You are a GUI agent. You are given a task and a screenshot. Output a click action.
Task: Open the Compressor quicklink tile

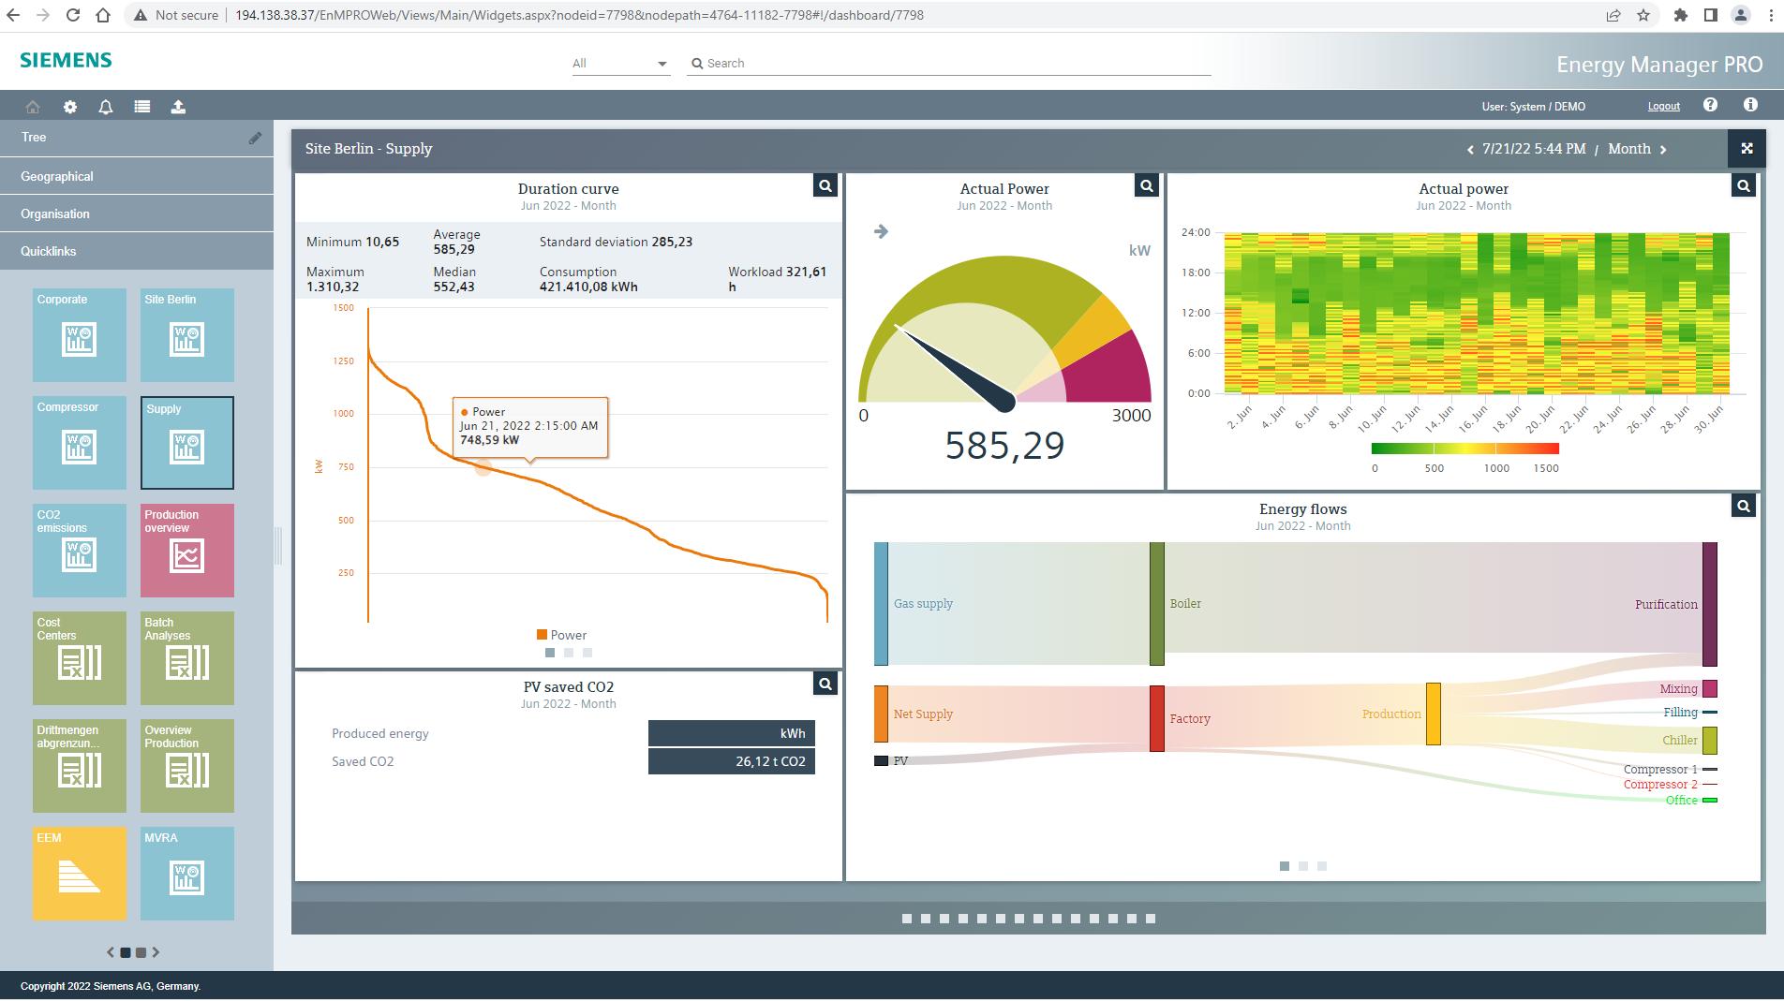click(80, 443)
